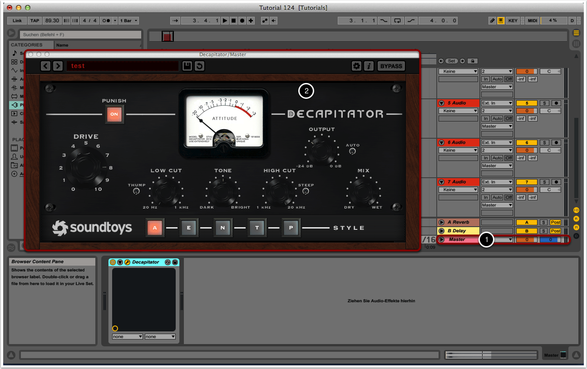Click the TAP tempo button

pyautogui.click(x=35, y=21)
